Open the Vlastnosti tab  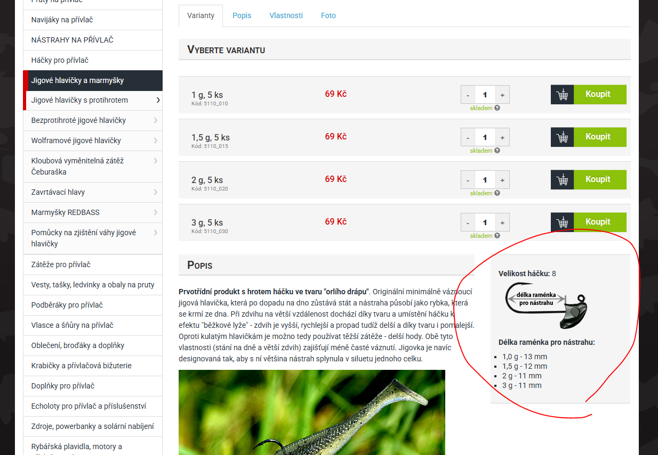tap(286, 15)
